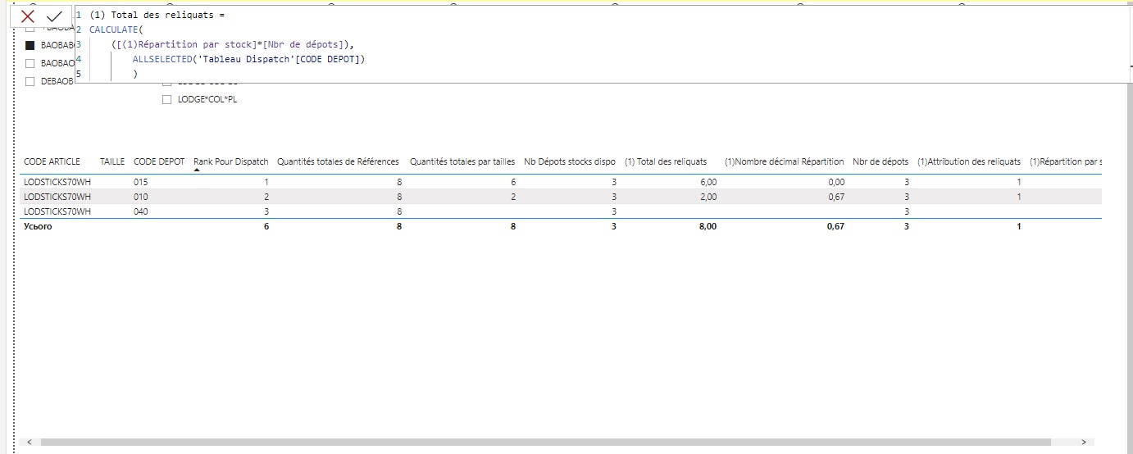Tick the LODGE*COL*PL checkbox

(x=167, y=99)
